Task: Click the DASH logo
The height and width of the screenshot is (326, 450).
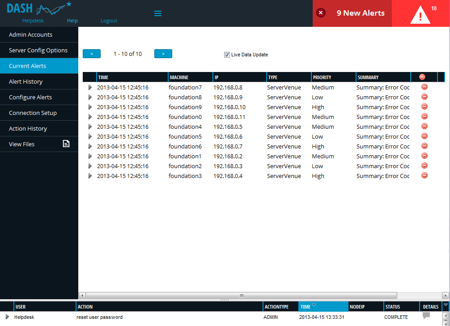Action: pyautogui.click(x=39, y=8)
